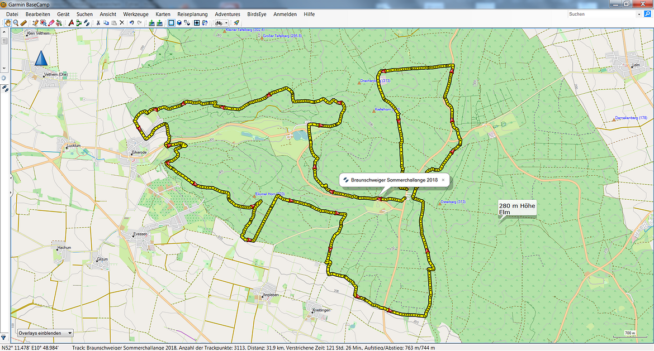Click the footprints track icon in sidebar
Image resolution: width=654 pixels, height=351 pixels.
5,88
